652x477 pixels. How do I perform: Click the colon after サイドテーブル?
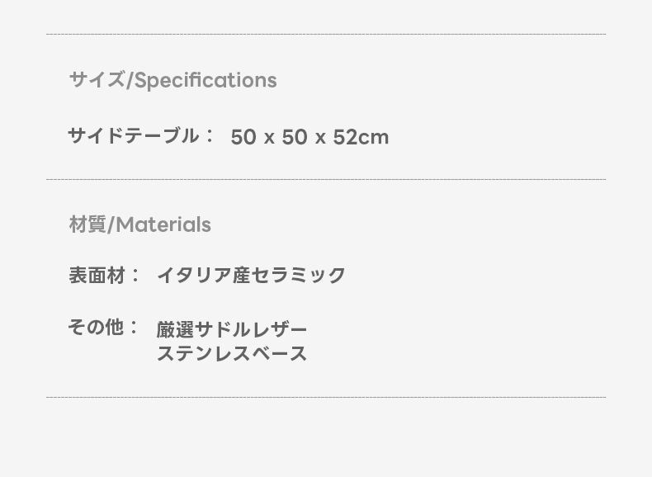pyautogui.click(x=210, y=136)
